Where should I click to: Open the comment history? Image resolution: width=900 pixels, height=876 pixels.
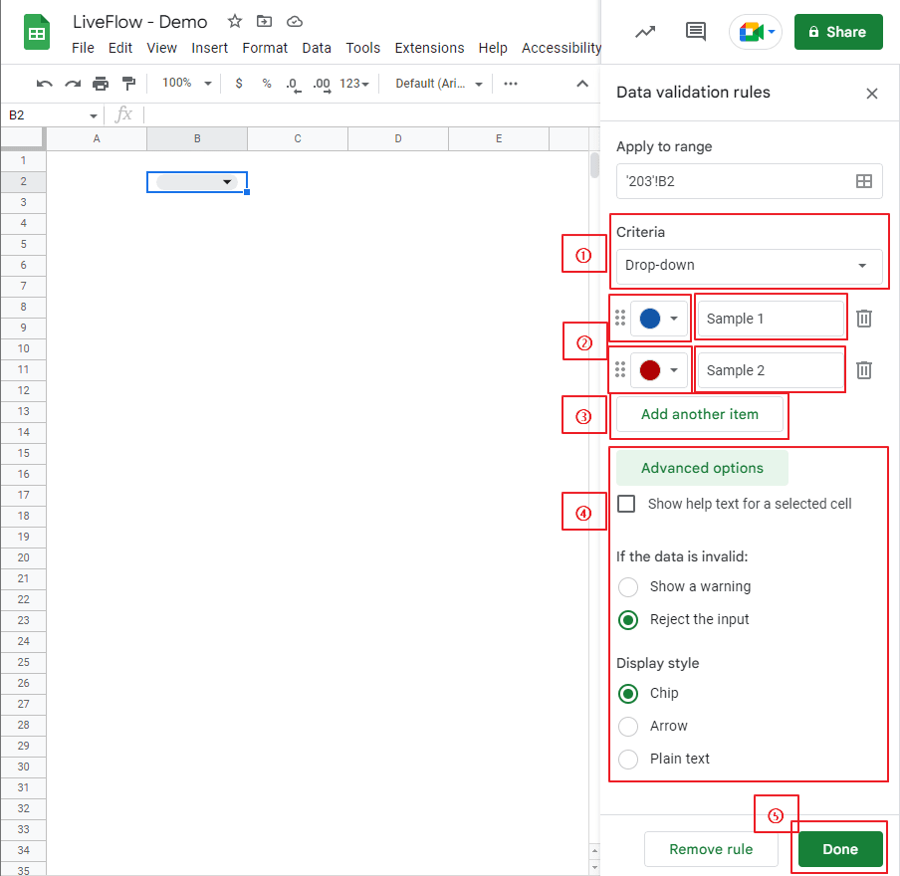pos(696,32)
